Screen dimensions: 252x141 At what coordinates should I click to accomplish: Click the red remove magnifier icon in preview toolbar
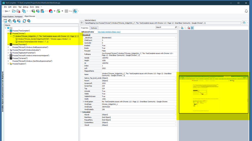[x=189, y=28]
